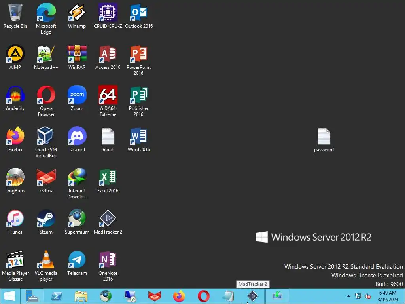Show hidden system tray icons
Screen dimensions: 405x304
pos(348,296)
